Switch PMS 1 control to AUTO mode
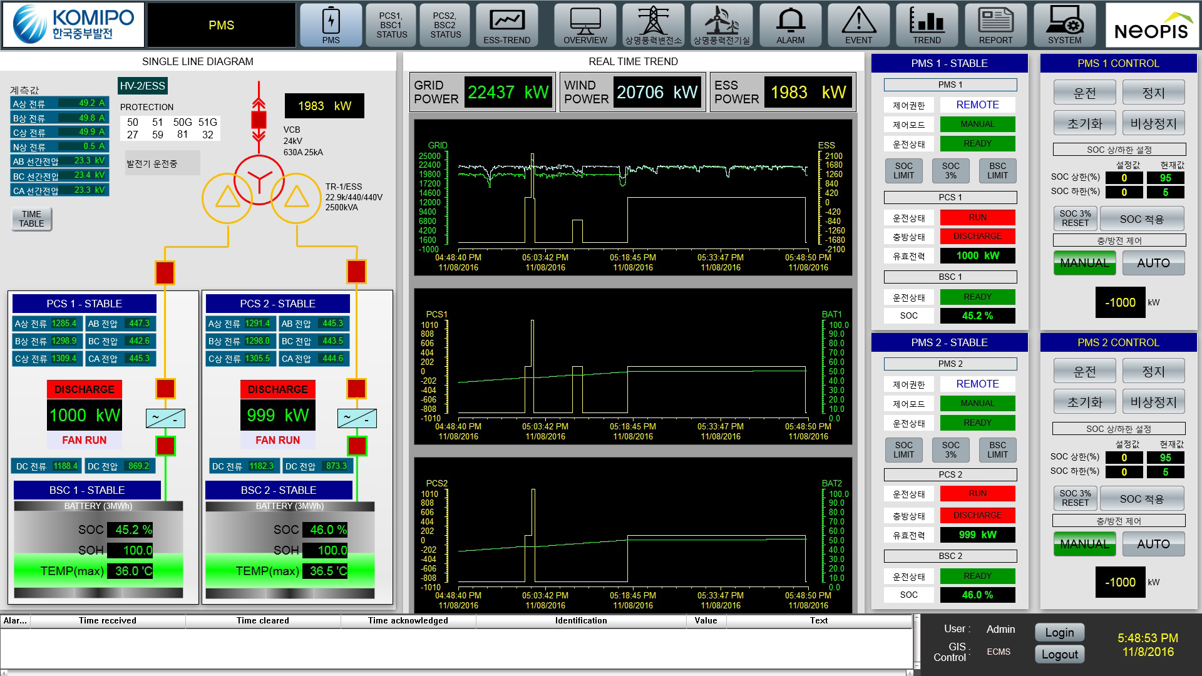 pyautogui.click(x=1153, y=263)
